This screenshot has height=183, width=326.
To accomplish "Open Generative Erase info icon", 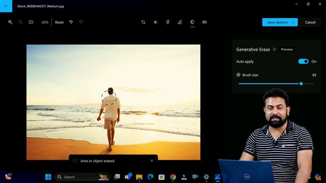I will click(275, 49).
